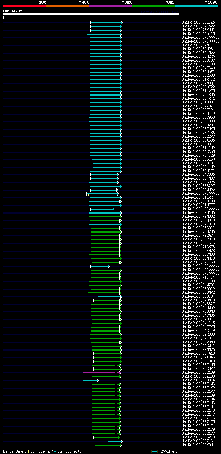Select hit label UniRef100_B6HZX0
The width and height of the screenshot is (221, 454).
pyautogui.click(x=199, y=56)
